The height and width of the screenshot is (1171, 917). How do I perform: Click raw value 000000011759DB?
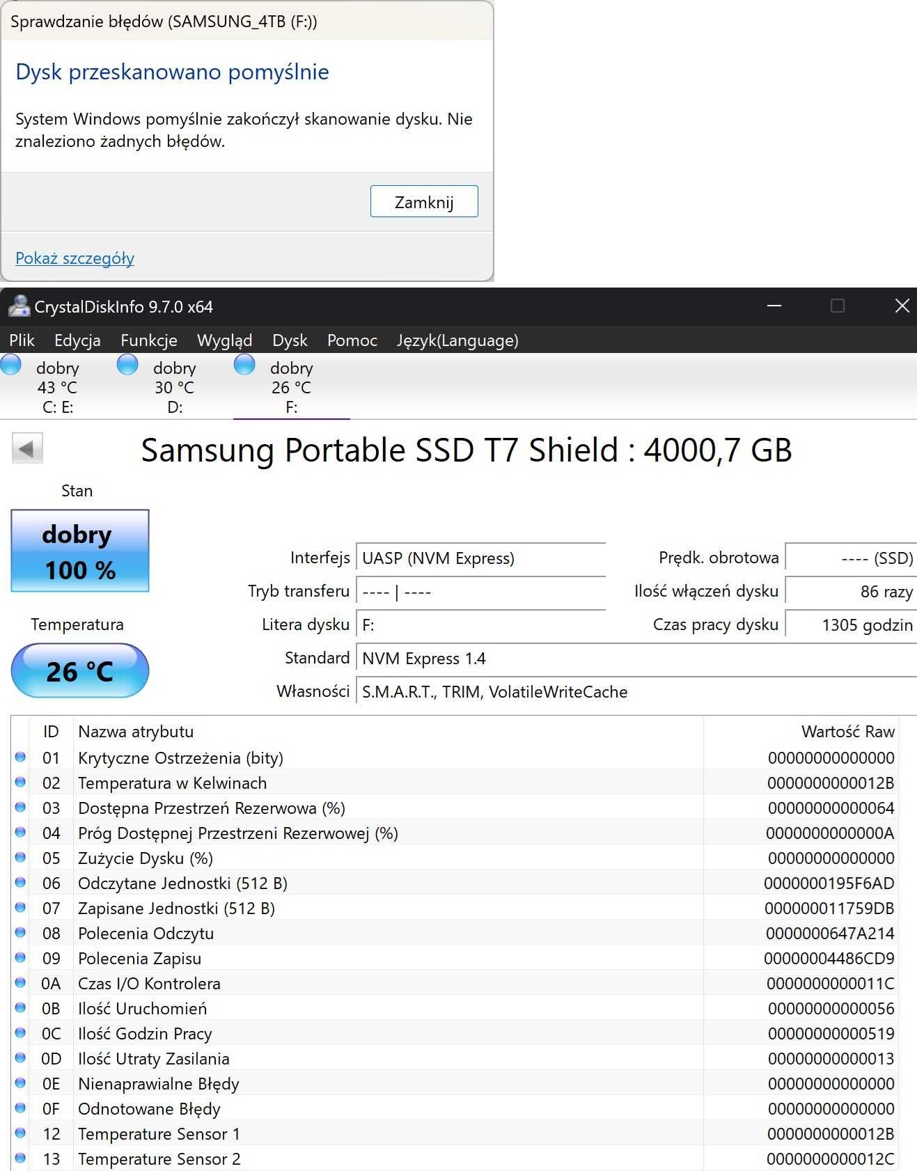pos(829,909)
